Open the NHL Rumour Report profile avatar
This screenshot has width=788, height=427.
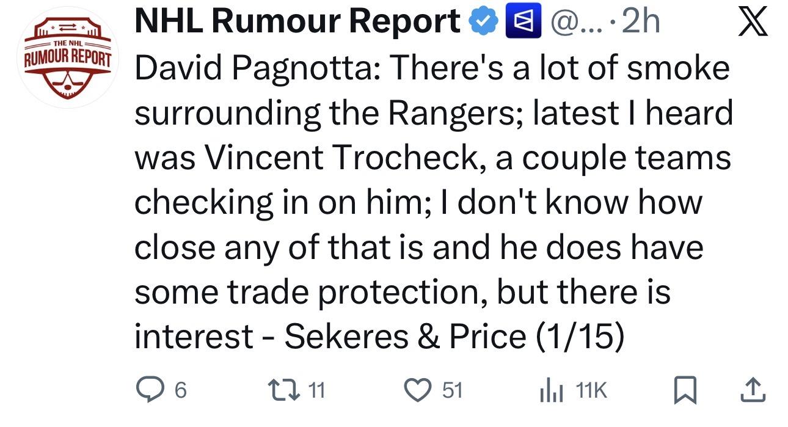tap(67, 59)
